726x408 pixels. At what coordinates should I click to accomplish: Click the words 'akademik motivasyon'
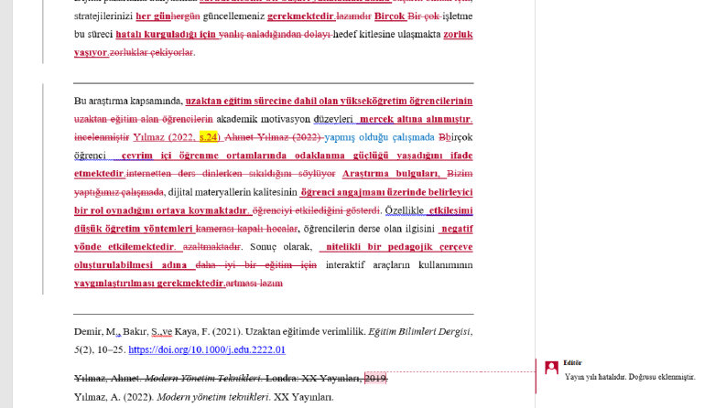click(x=263, y=119)
